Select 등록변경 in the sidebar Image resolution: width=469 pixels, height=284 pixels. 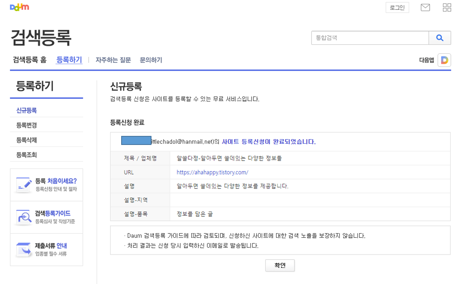coord(26,125)
